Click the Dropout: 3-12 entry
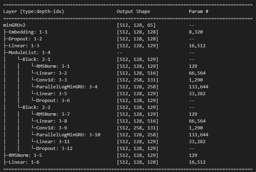Viewport: 256px width, 172px height. click(x=54, y=149)
